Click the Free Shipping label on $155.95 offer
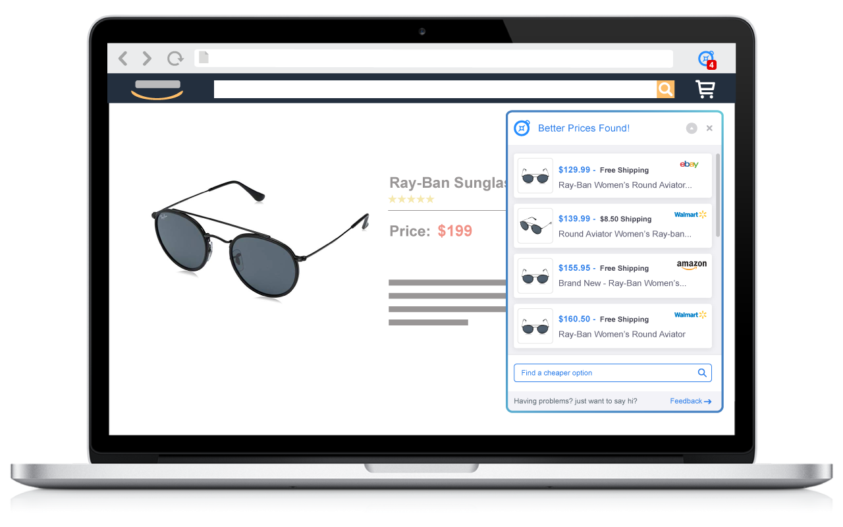This screenshot has height=527, width=843. tap(624, 268)
